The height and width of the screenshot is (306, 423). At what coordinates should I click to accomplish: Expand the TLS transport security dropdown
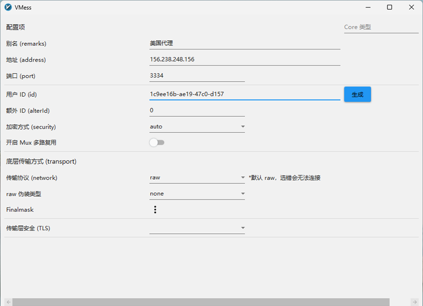197,228
